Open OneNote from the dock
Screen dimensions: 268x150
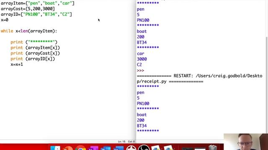[x=93, y=148]
